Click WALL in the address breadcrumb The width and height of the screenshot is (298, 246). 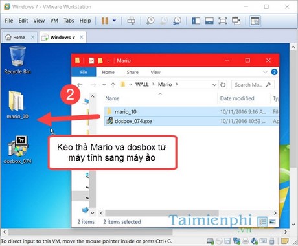tap(142, 84)
